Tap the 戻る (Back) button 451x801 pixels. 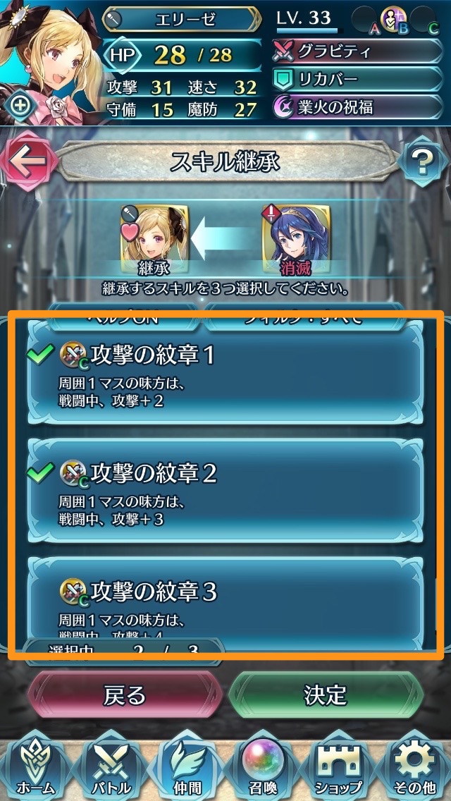pyautogui.click(x=125, y=696)
